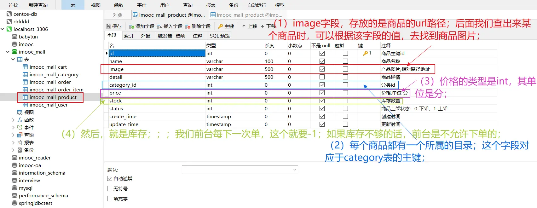Expand the Functions (函数) tree node
The height and width of the screenshot is (208, 537).
click(x=13, y=120)
